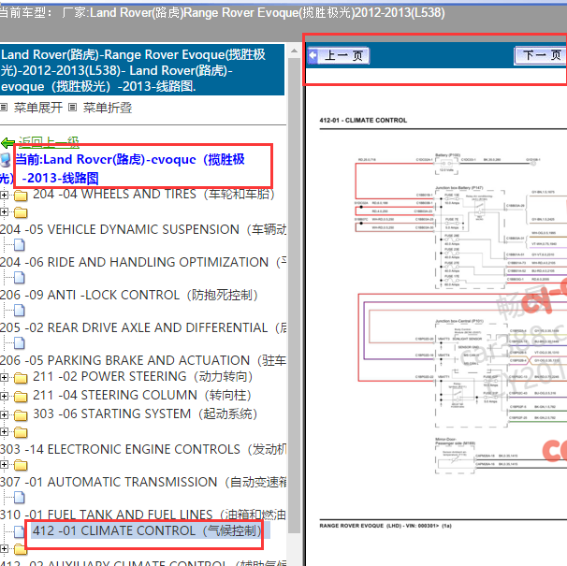Click the 当前车型 vehicle model title bar text
The image size is (567, 566).
[222, 13]
